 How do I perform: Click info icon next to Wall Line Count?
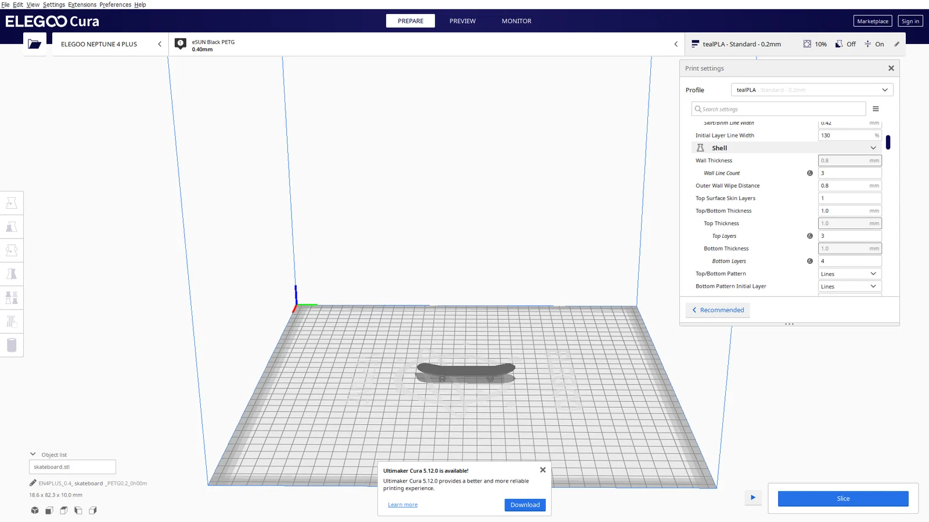tap(810, 173)
